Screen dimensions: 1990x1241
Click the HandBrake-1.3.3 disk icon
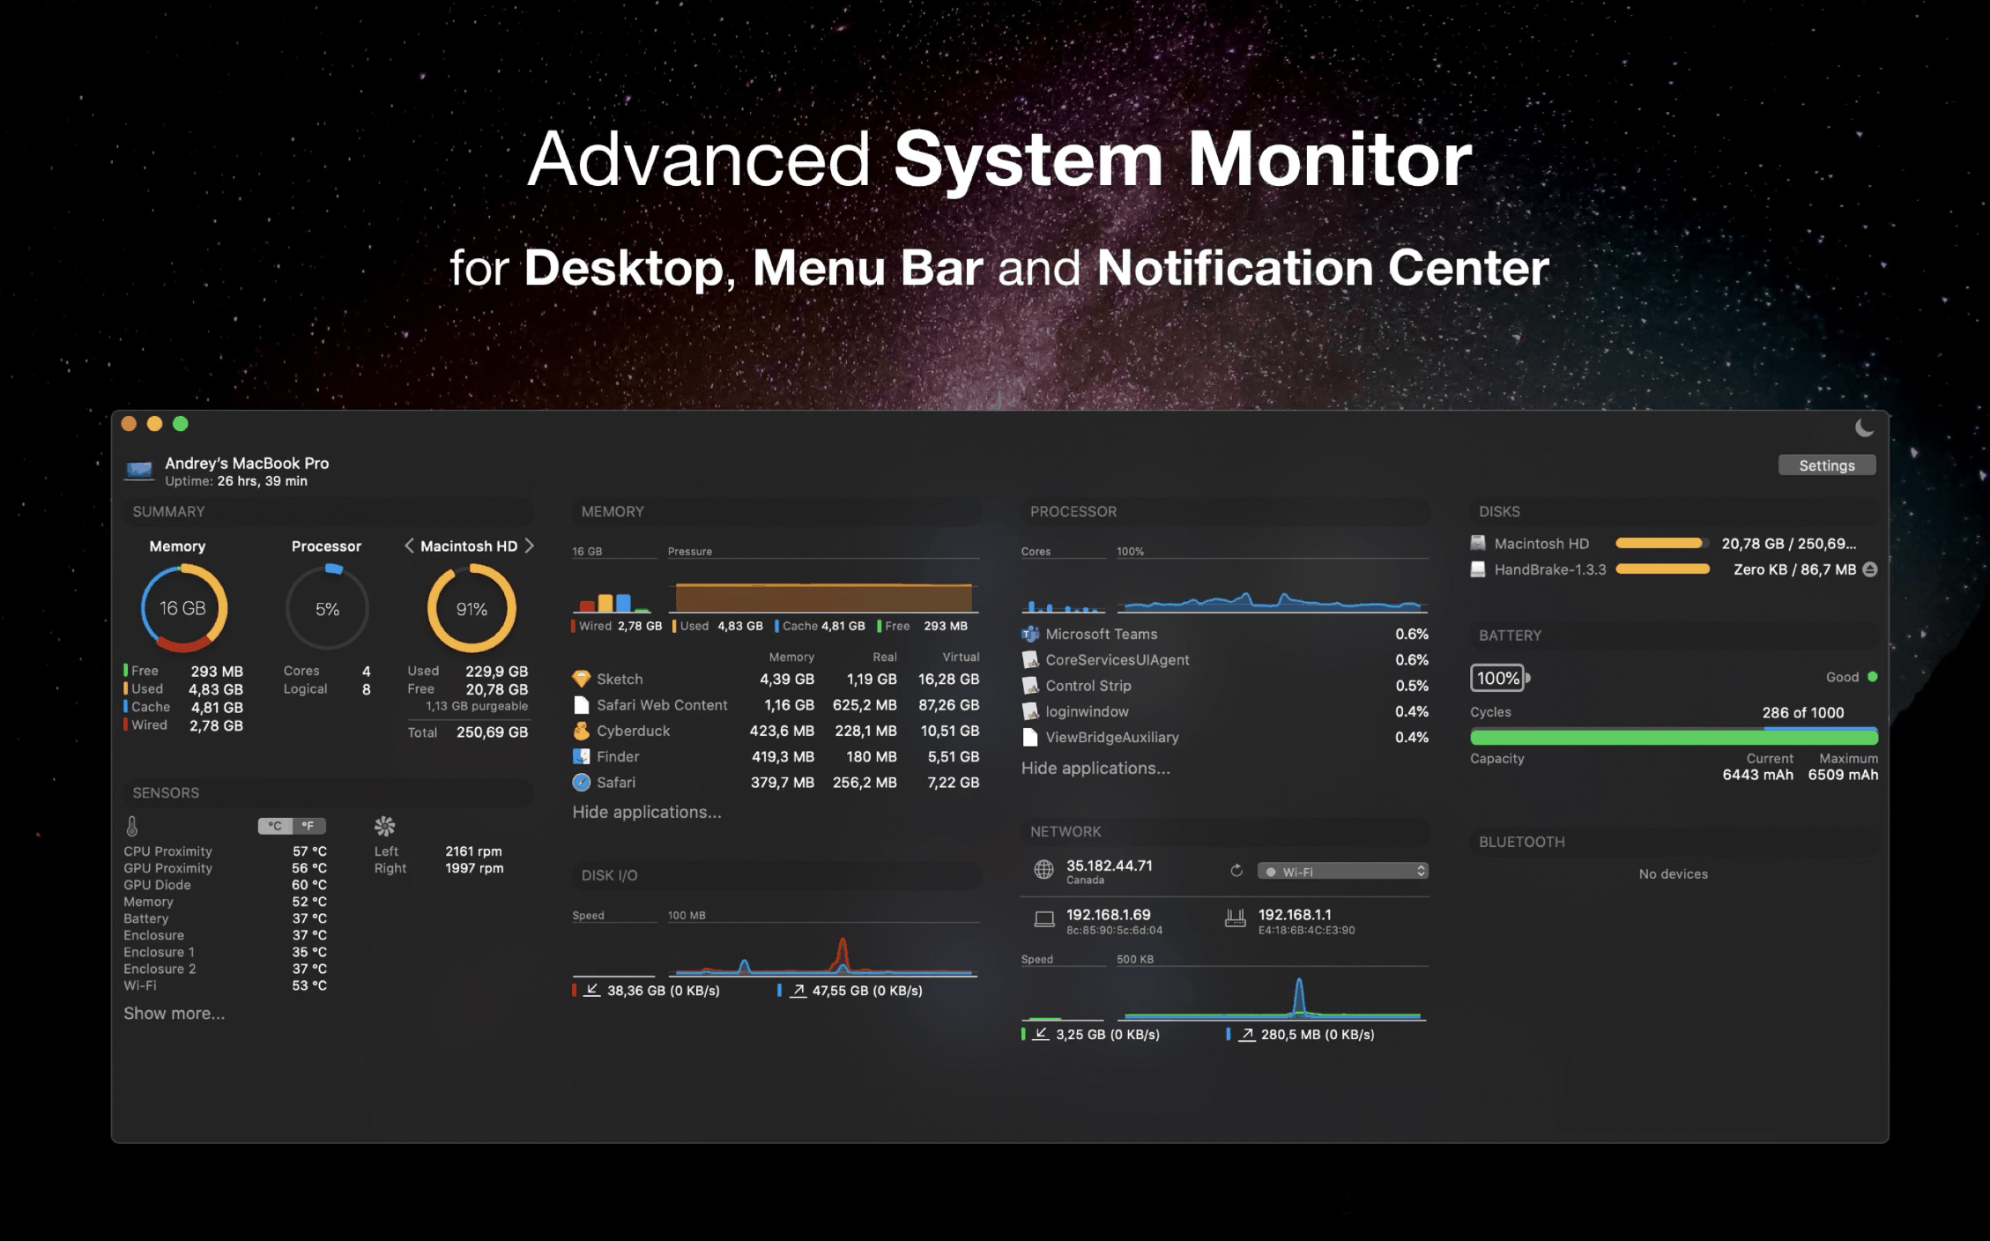pos(1478,569)
